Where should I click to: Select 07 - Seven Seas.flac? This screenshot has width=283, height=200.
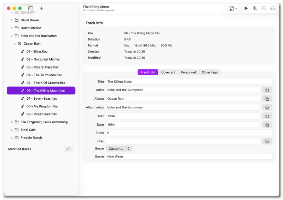pos(41,99)
